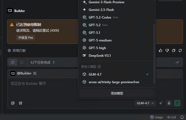Click the regenerate response icon
Viewport: 186px width, 120px height.
tap(180, 50)
